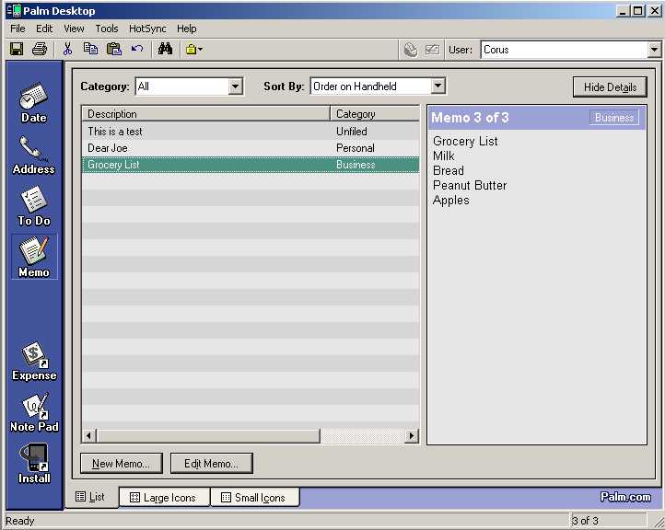665x530 pixels.
Task: Click 'Bread' line in memo details
Action: click(449, 170)
